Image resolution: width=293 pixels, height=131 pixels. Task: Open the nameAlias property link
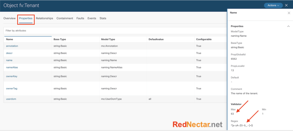[x=12, y=67]
